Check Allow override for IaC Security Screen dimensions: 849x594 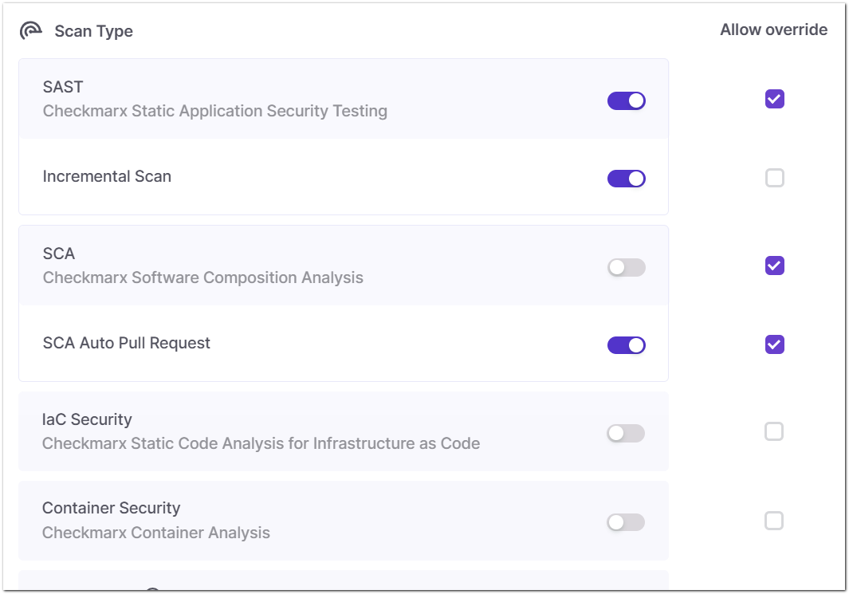pos(774,431)
